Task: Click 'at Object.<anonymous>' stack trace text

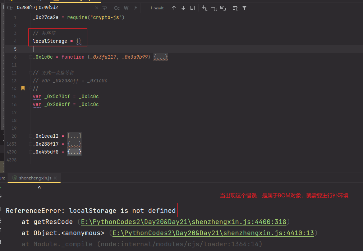Action: 63,233
